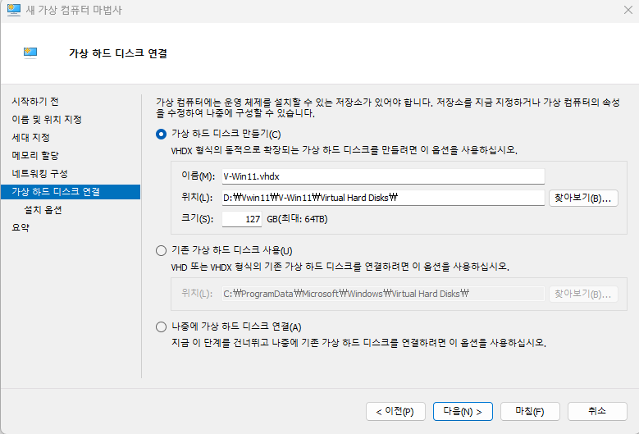The height and width of the screenshot is (434, 639).
Task: Open the 메모리 할당 step
Action: point(35,155)
